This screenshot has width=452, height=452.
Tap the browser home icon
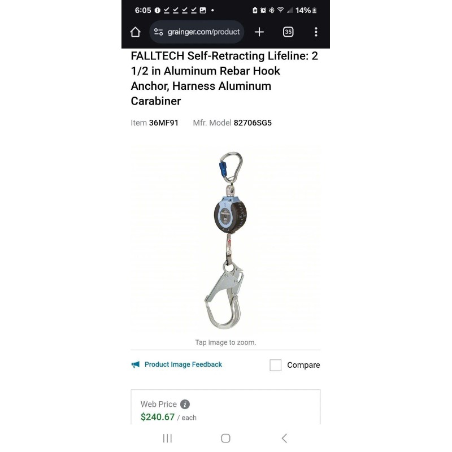pyautogui.click(x=135, y=32)
